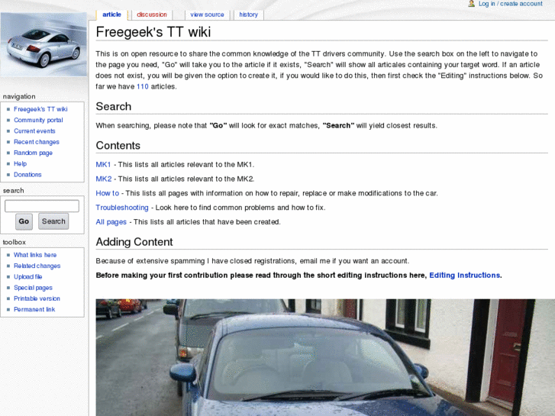This screenshot has width=555, height=416.
Task: Click the user icon beside Log in
Action: (471, 4)
